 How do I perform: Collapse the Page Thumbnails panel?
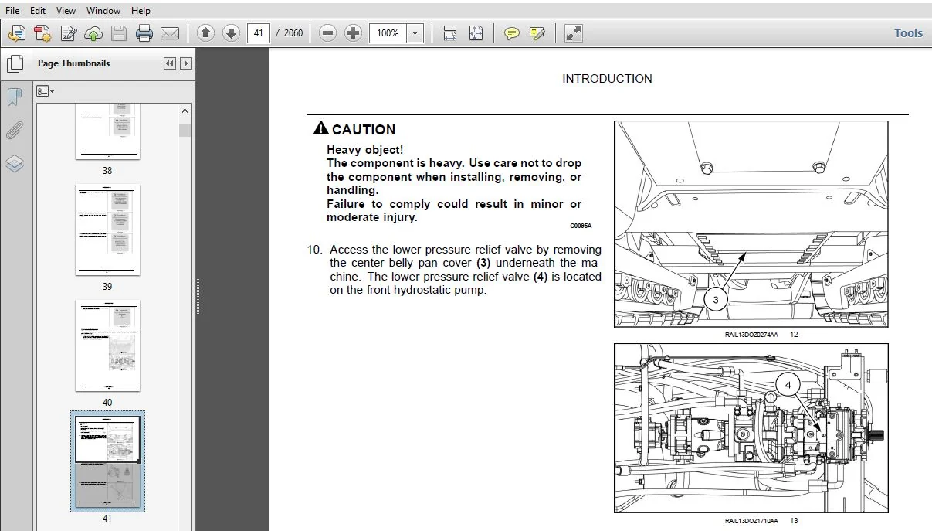[170, 63]
